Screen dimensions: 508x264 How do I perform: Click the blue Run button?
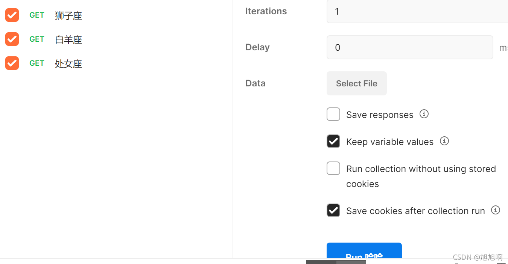click(x=364, y=251)
